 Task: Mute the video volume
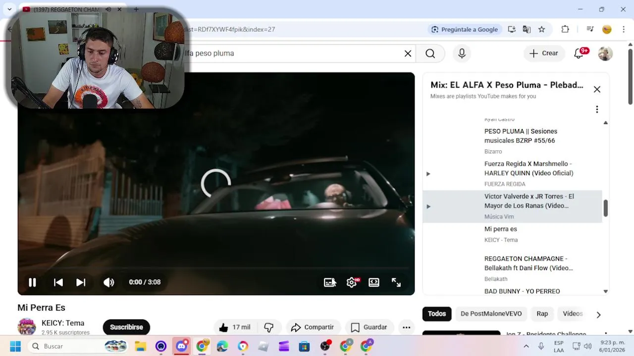pos(109,282)
